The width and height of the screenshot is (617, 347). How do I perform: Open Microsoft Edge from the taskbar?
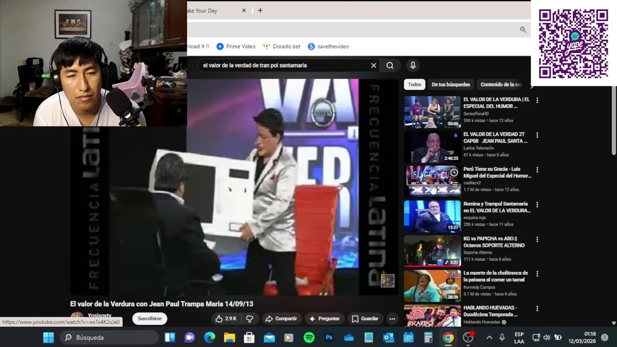pos(210,337)
